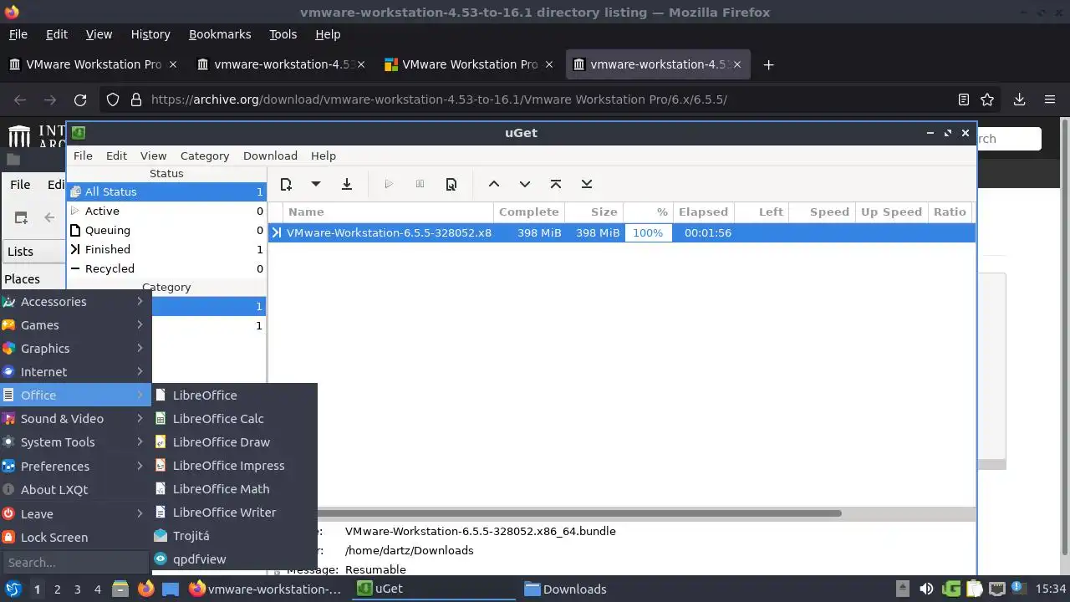The height and width of the screenshot is (602, 1070).
Task: Open file manager launcher in taskbar
Action: [120, 589]
